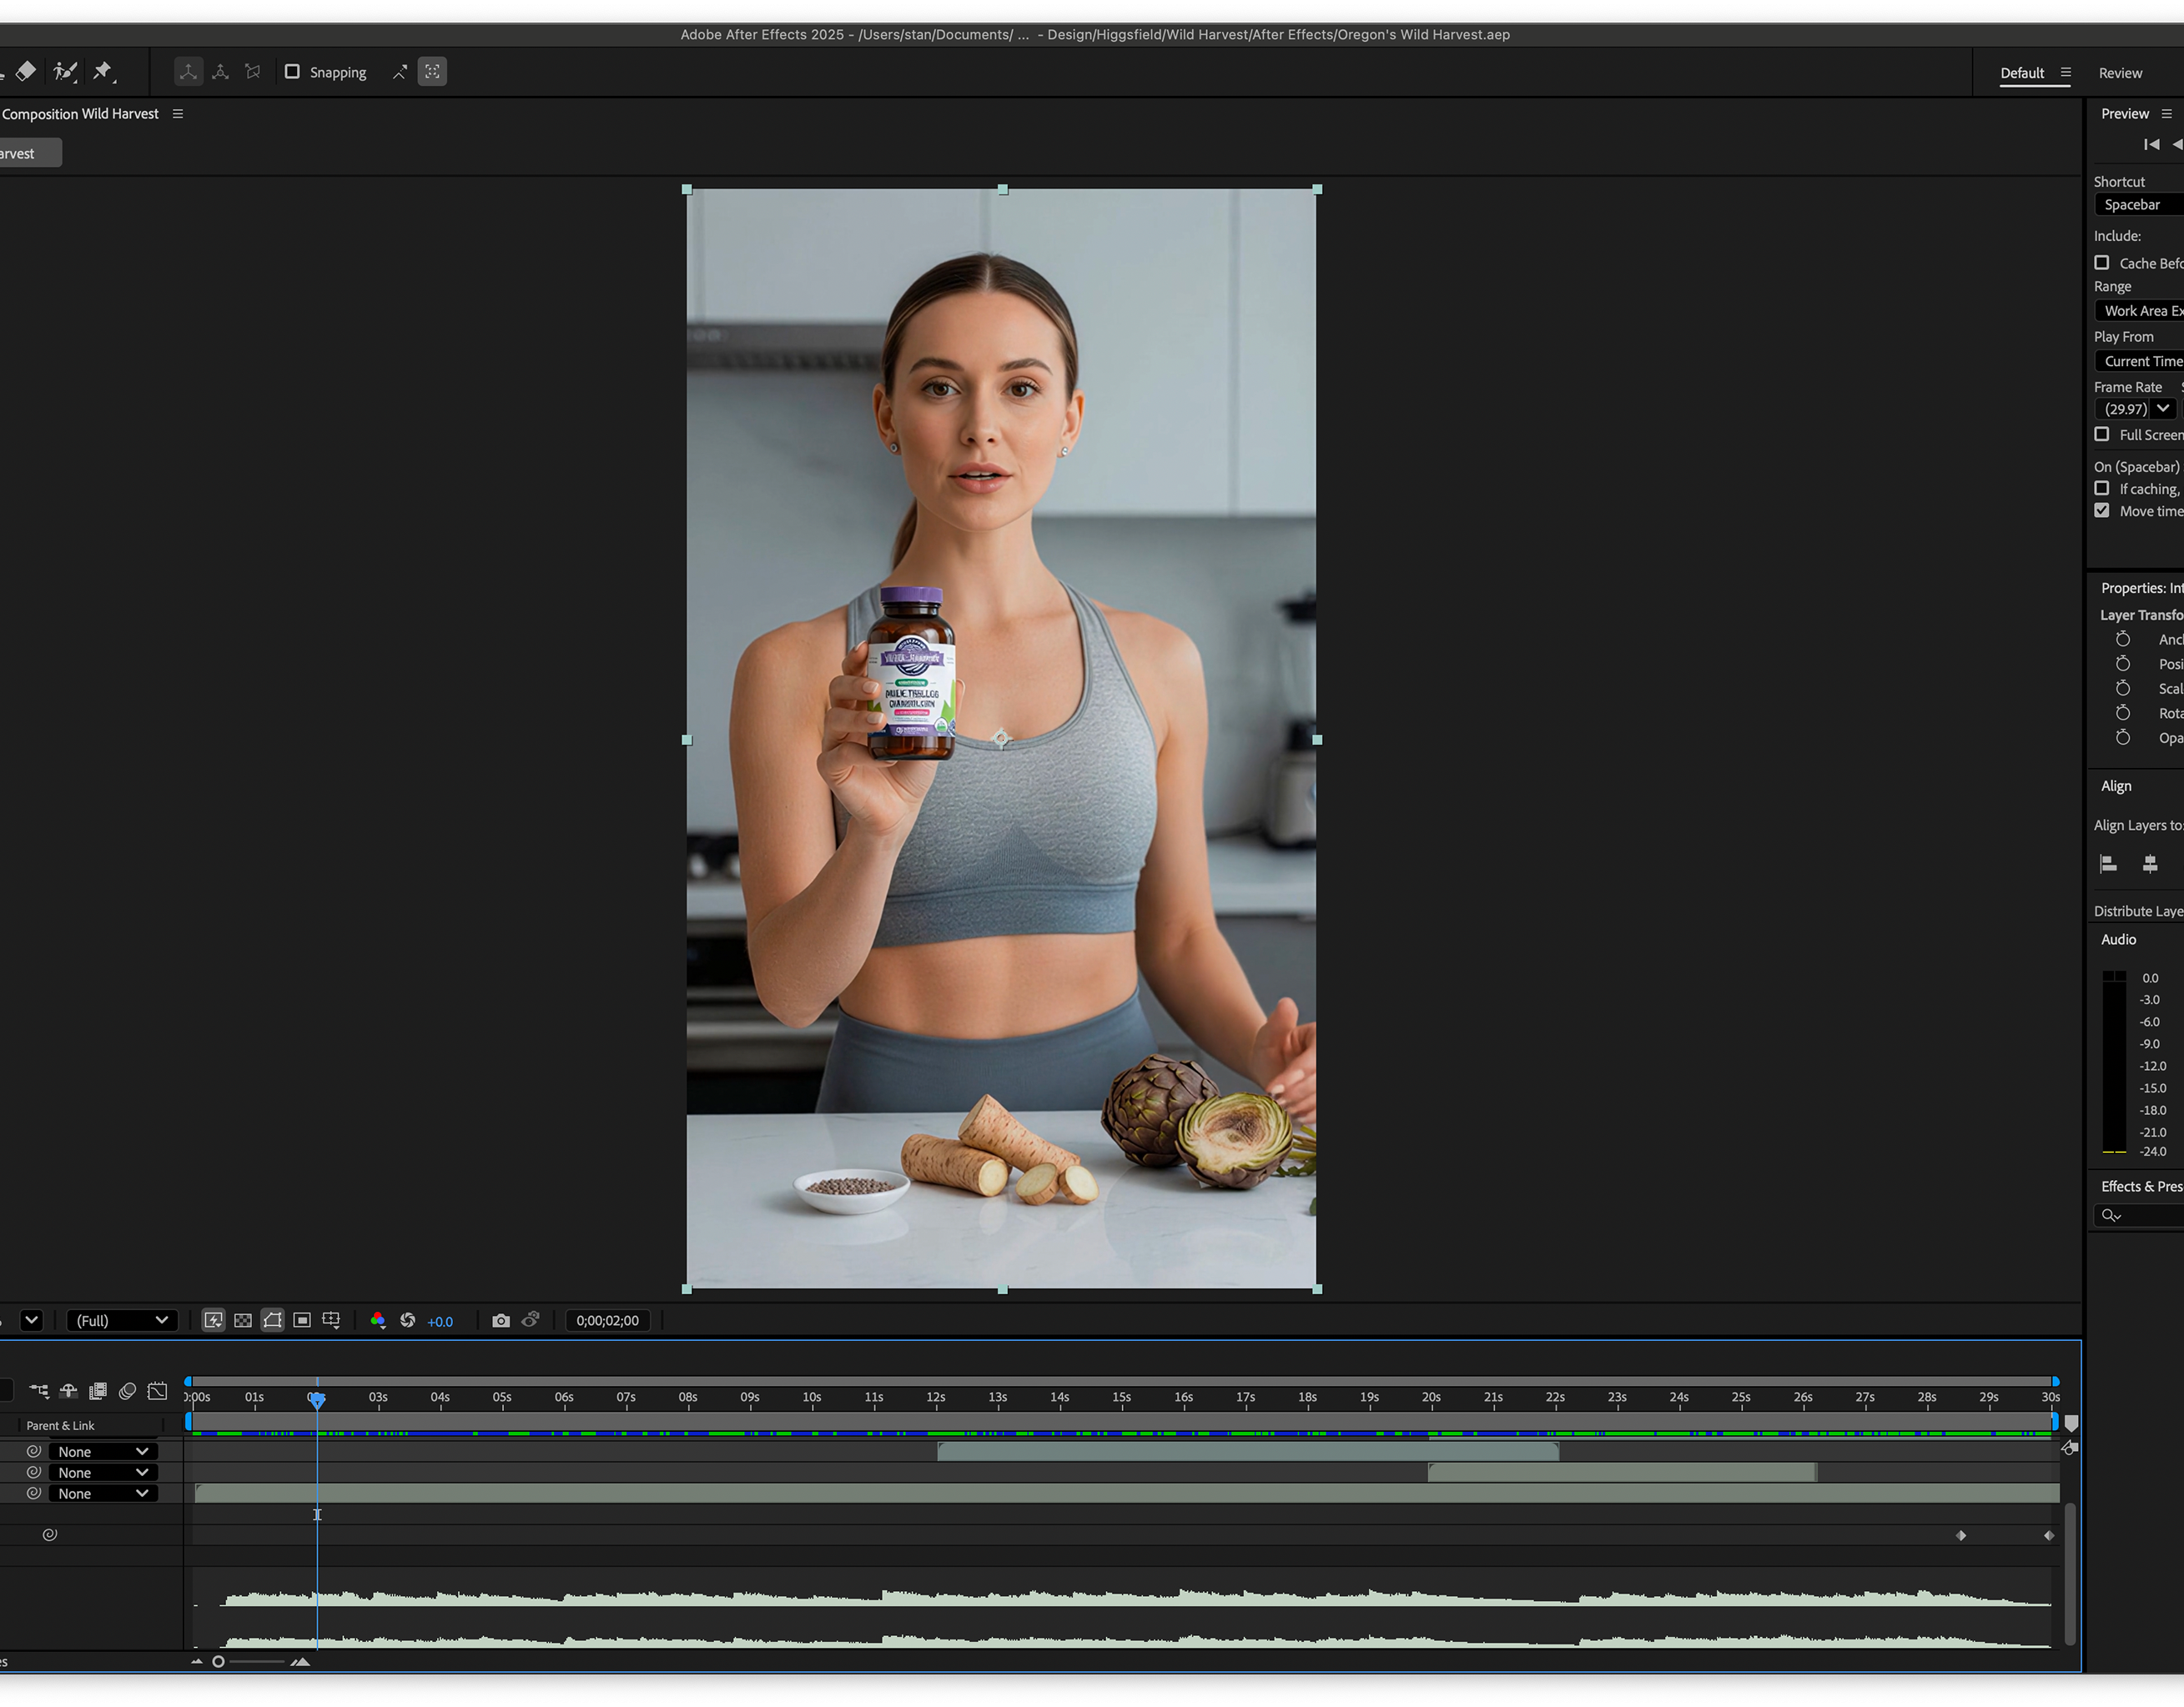Select the Roto Brush tool
This screenshot has height=1707, width=2184.
(x=65, y=71)
